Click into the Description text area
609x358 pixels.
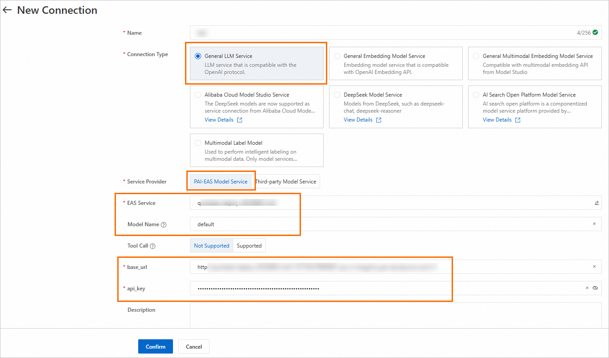[395, 316]
